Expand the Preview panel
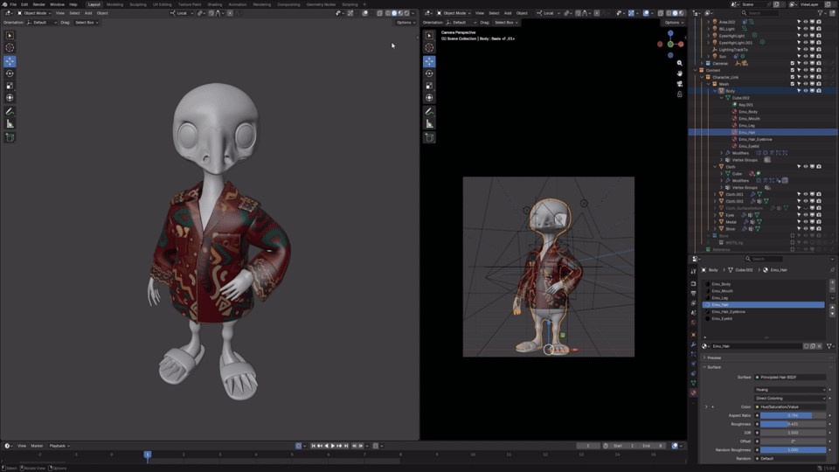The width and height of the screenshot is (839, 472). [714, 358]
